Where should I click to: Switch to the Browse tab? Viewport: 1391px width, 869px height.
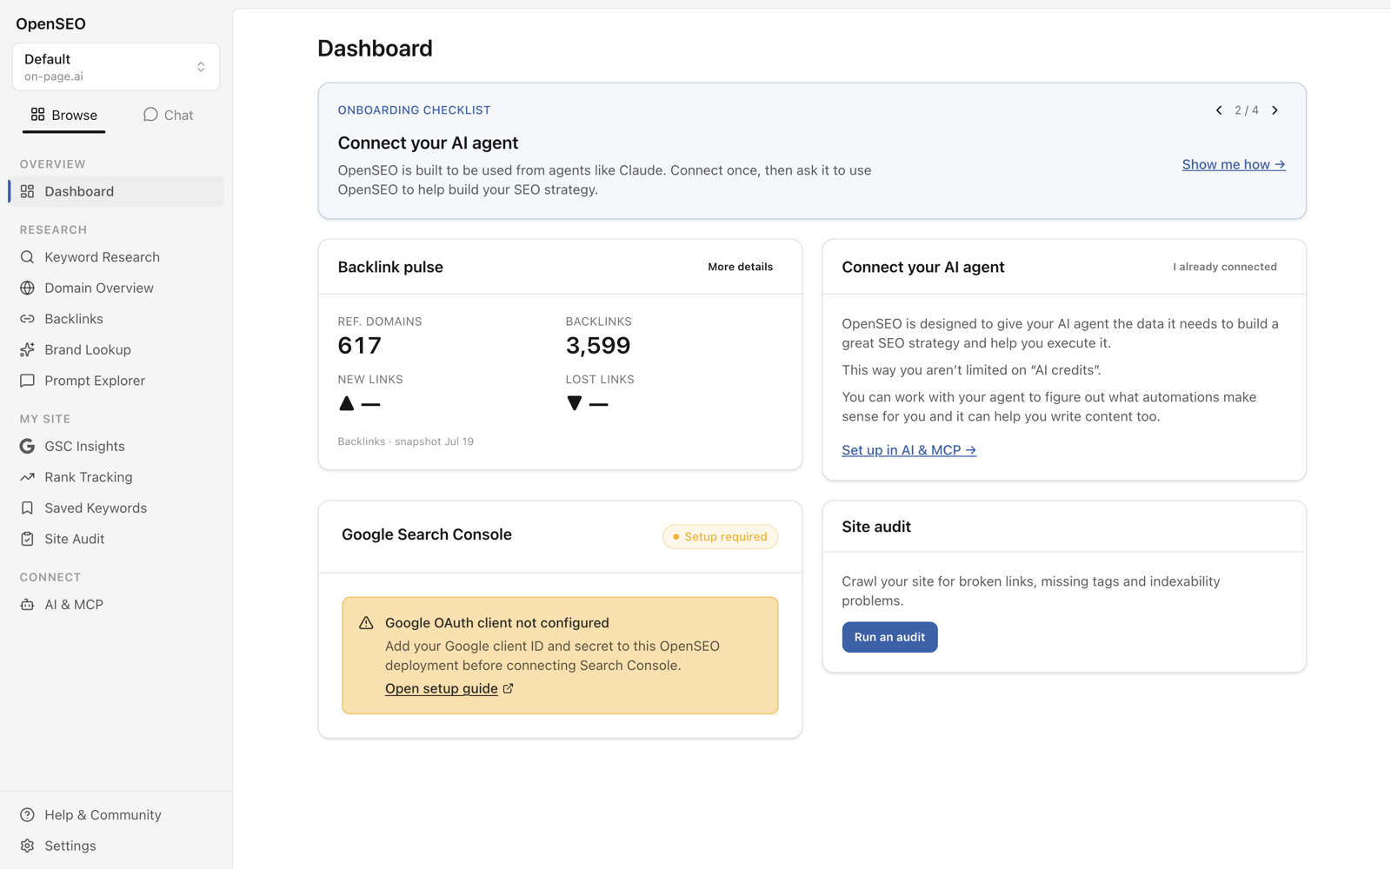click(x=64, y=115)
